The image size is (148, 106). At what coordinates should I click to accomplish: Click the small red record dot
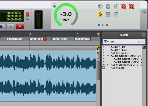107,25
